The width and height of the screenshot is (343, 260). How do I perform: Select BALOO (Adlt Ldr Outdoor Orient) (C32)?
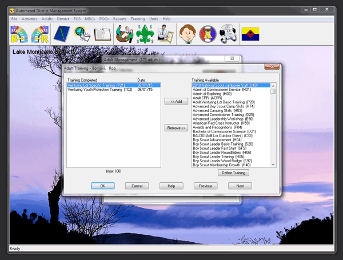231,135
